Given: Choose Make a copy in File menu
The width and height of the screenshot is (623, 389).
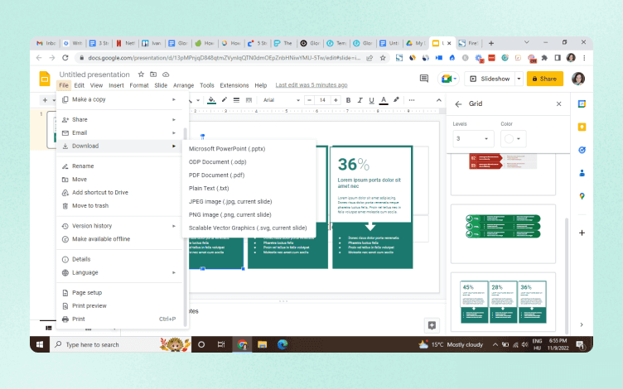Looking at the screenshot, I should 119,99.
